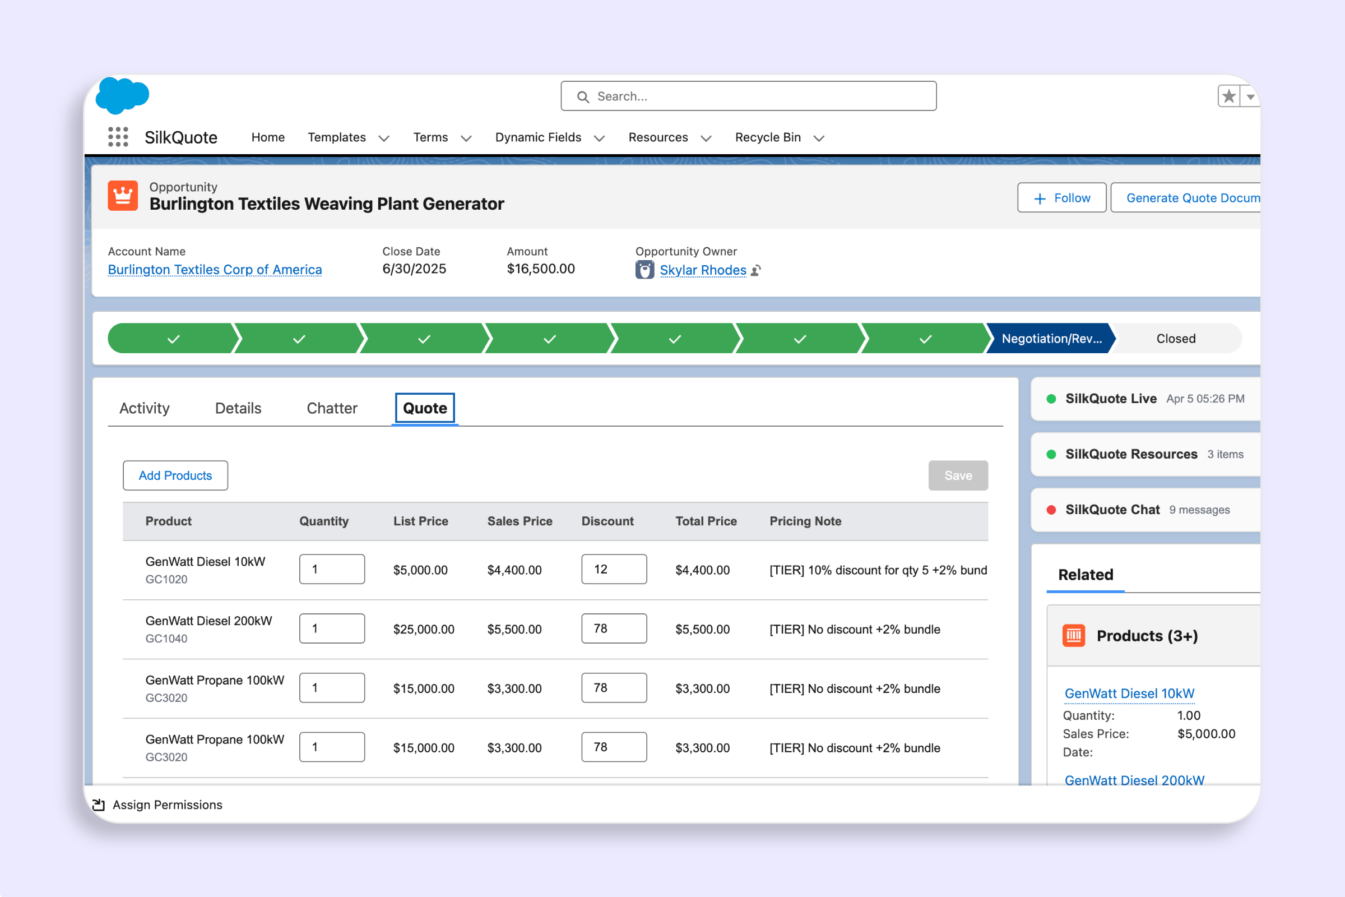Toggle the red SilkQuote Chat status dot

click(x=1053, y=509)
